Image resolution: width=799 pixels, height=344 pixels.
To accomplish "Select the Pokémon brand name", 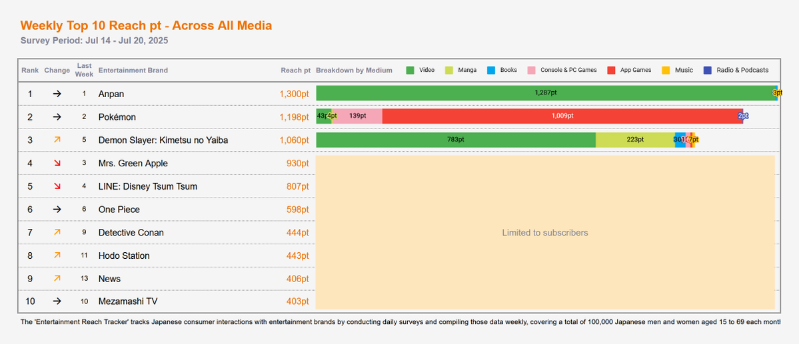I will pos(117,117).
